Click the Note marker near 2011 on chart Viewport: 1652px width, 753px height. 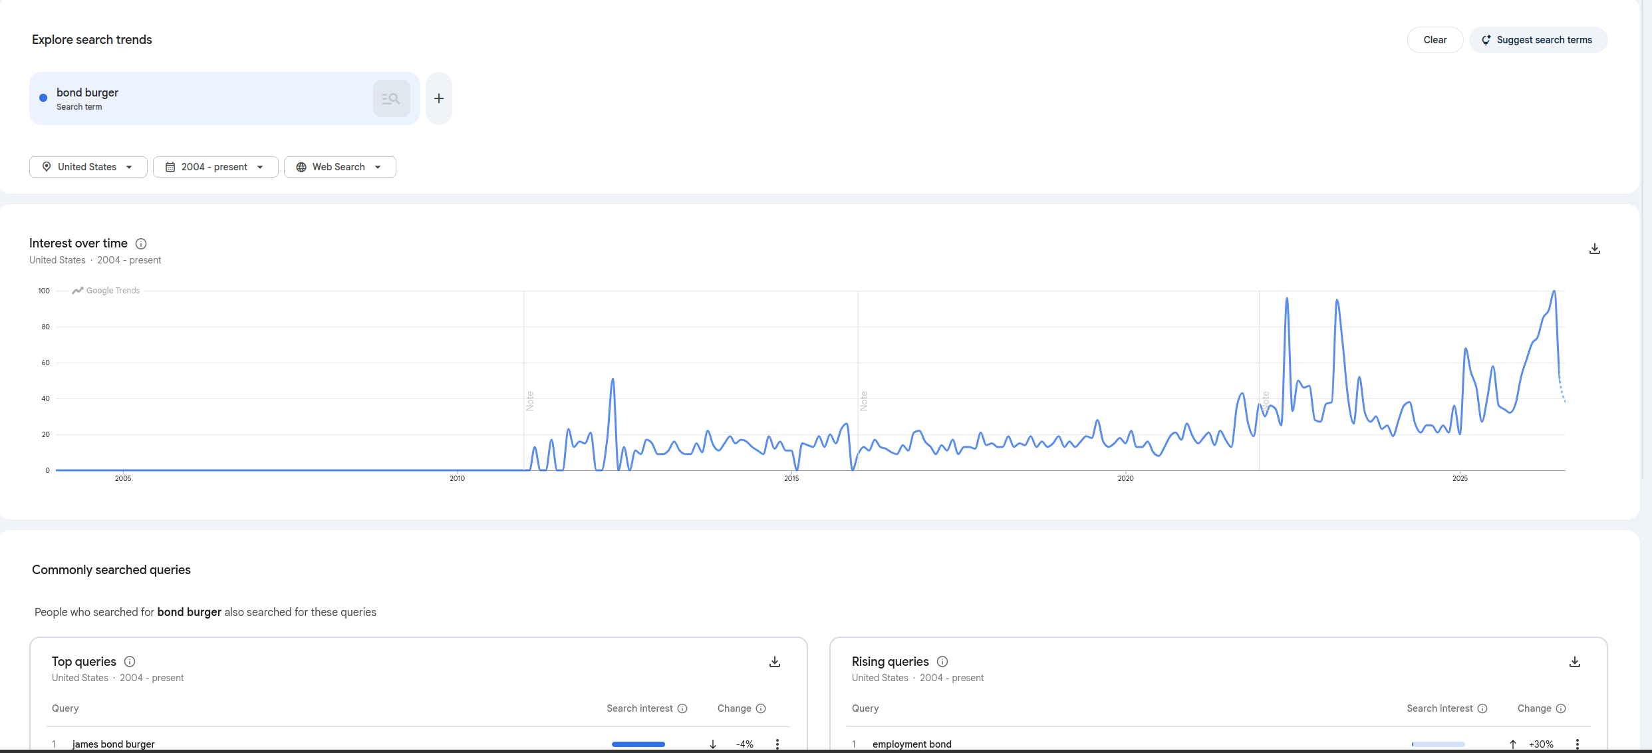[530, 401]
